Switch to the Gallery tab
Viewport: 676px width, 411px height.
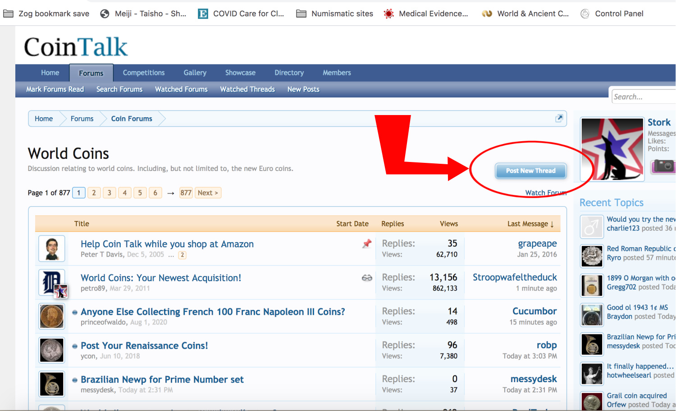[195, 73]
